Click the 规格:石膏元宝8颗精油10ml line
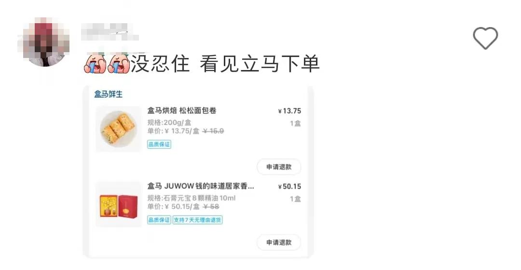Screen dimensions: 521x270 coord(192,198)
